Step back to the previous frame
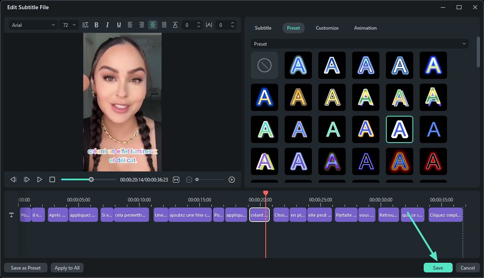This screenshot has height=278, width=484. point(13,180)
